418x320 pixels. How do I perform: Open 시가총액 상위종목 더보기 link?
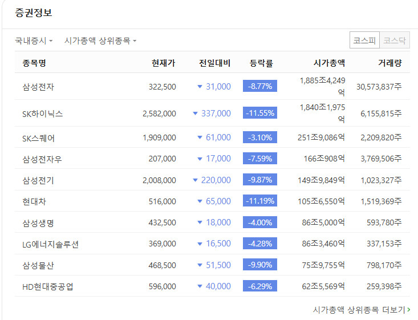(x=362, y=310)
